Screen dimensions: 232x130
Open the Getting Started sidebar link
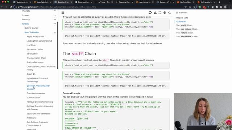(32, 28)
